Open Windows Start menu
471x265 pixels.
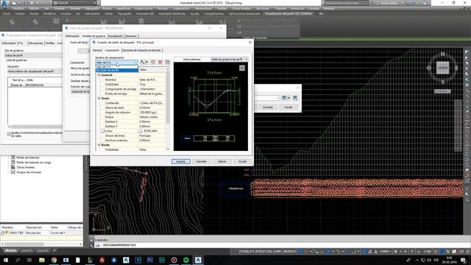[6, 260]
